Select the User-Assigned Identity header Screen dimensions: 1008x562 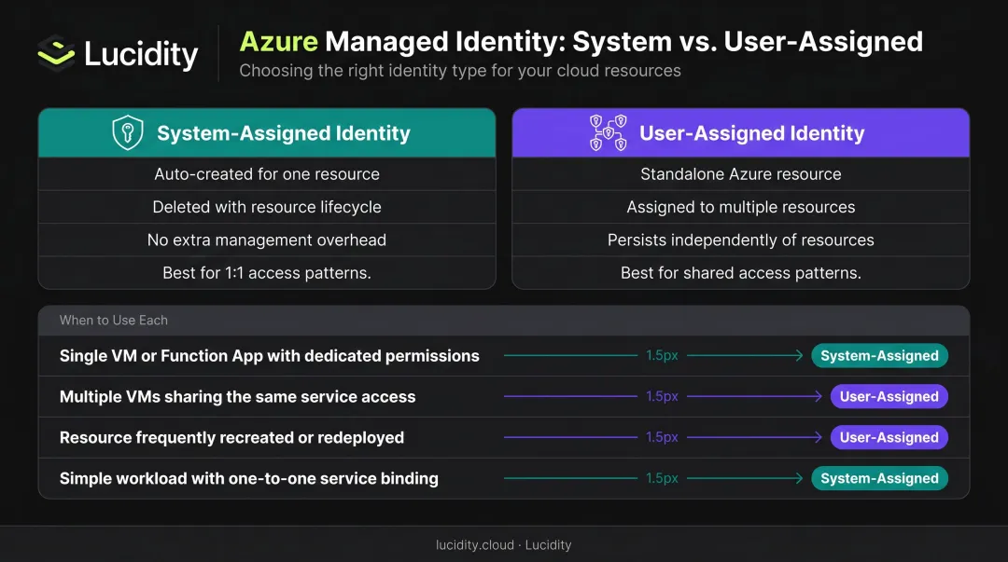pyautogui.click(x=740, y=133)
